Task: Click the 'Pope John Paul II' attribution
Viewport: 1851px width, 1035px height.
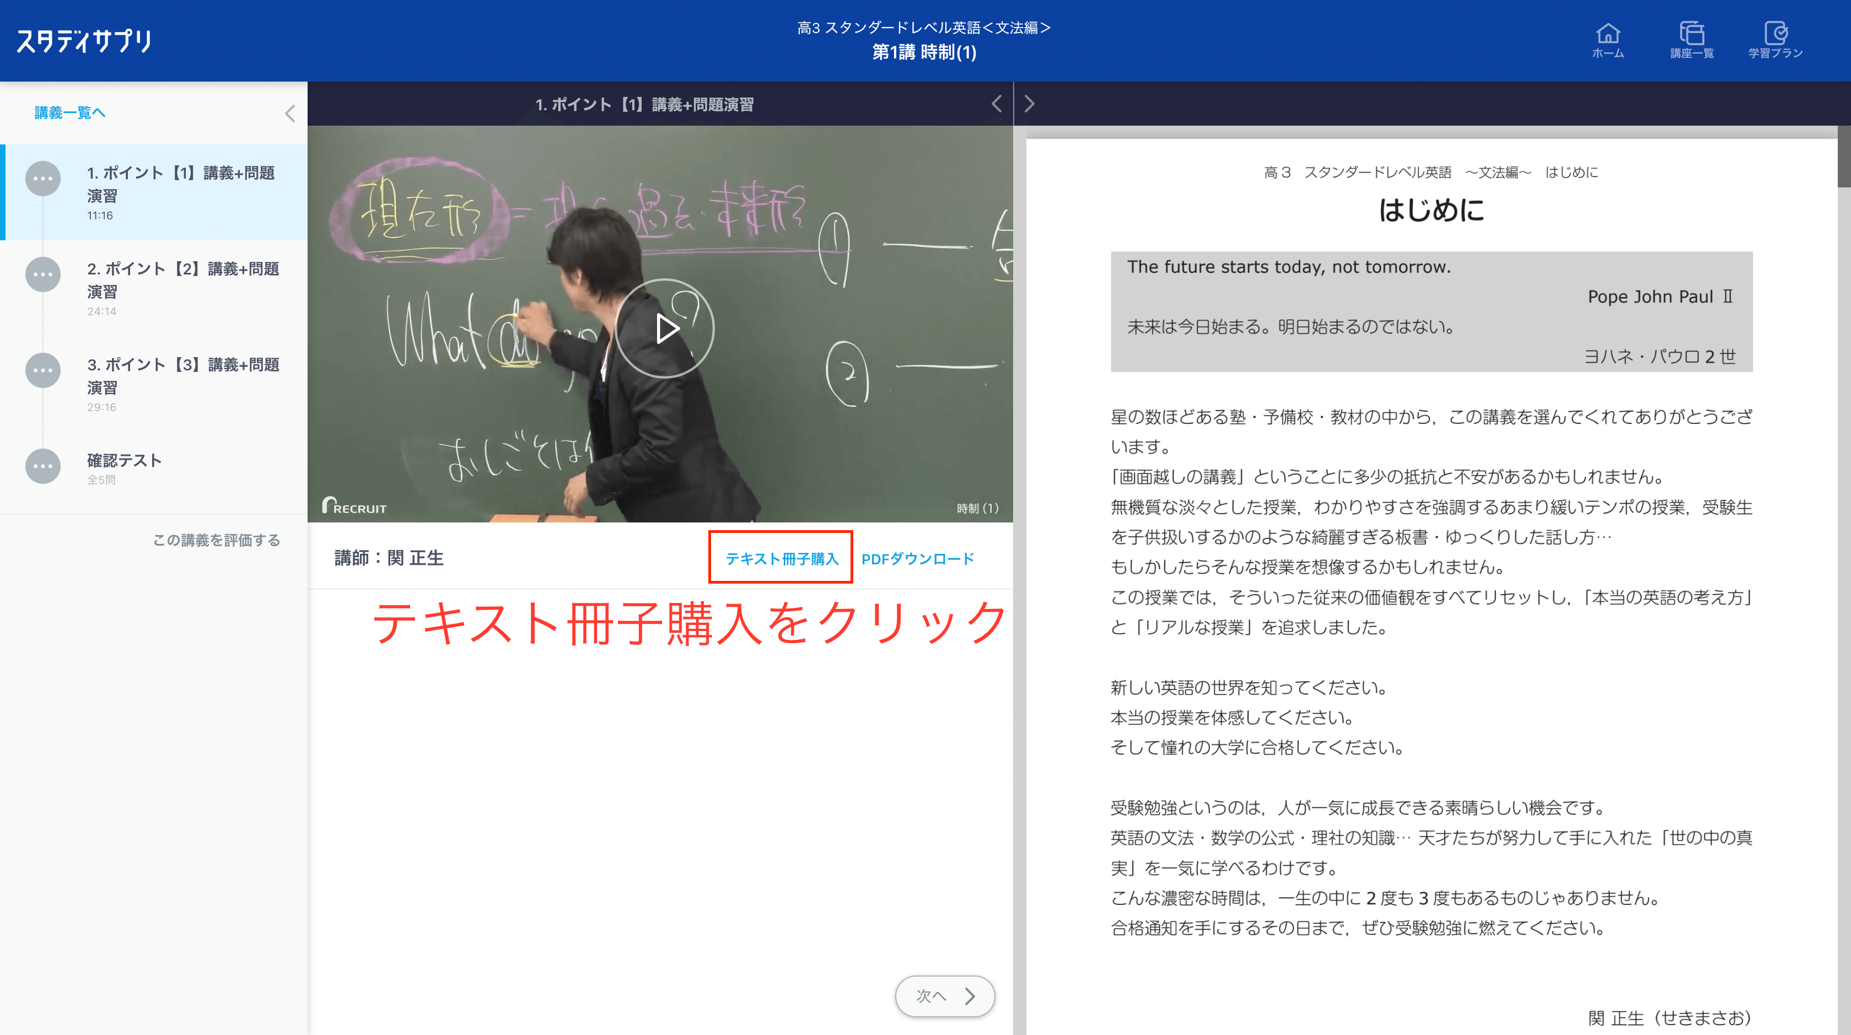Action: pos(1661,297)
